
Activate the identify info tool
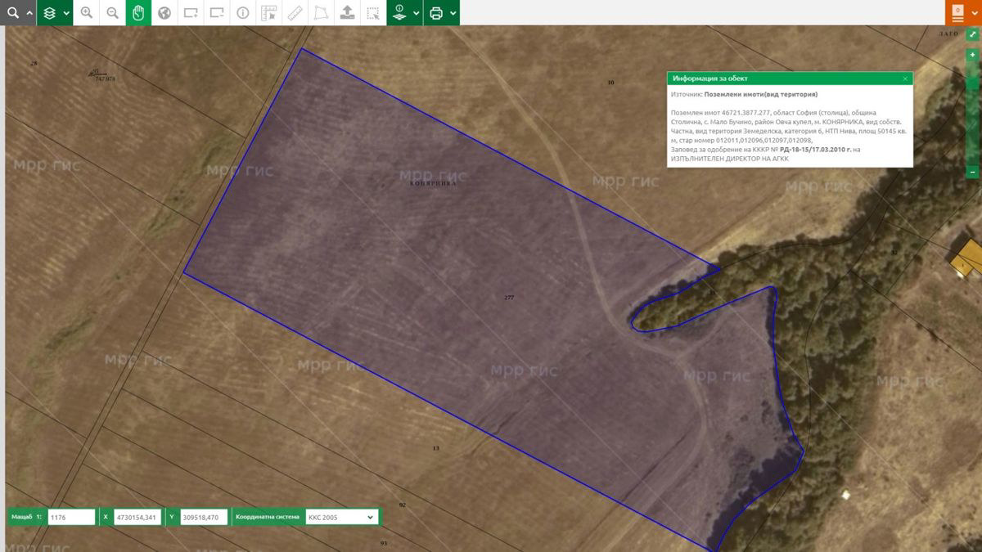pos(243,12)
